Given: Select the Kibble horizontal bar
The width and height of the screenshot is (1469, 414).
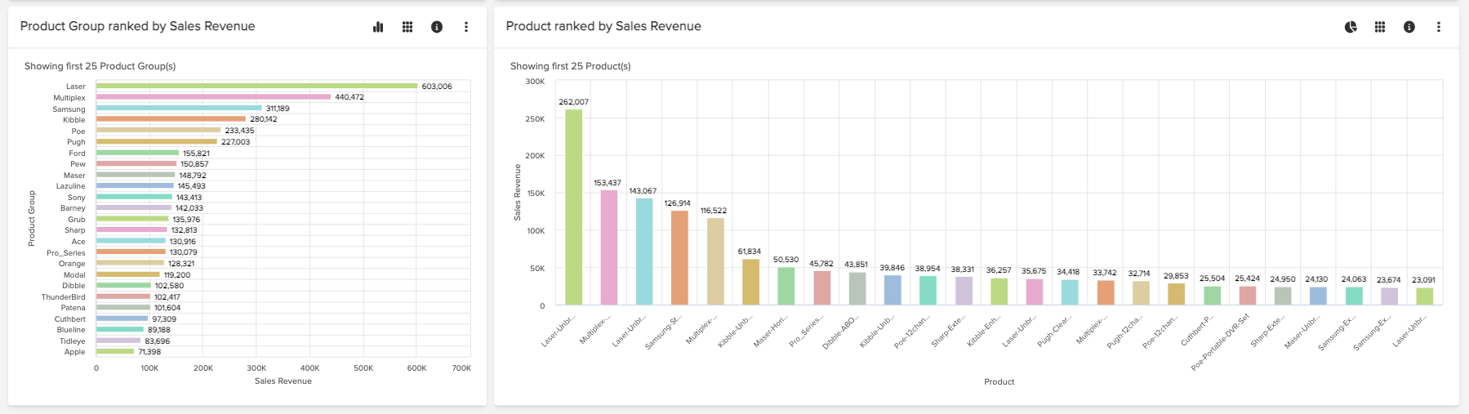Looking at the screenshot, I should pyautogui.click(x=171, y=119).
